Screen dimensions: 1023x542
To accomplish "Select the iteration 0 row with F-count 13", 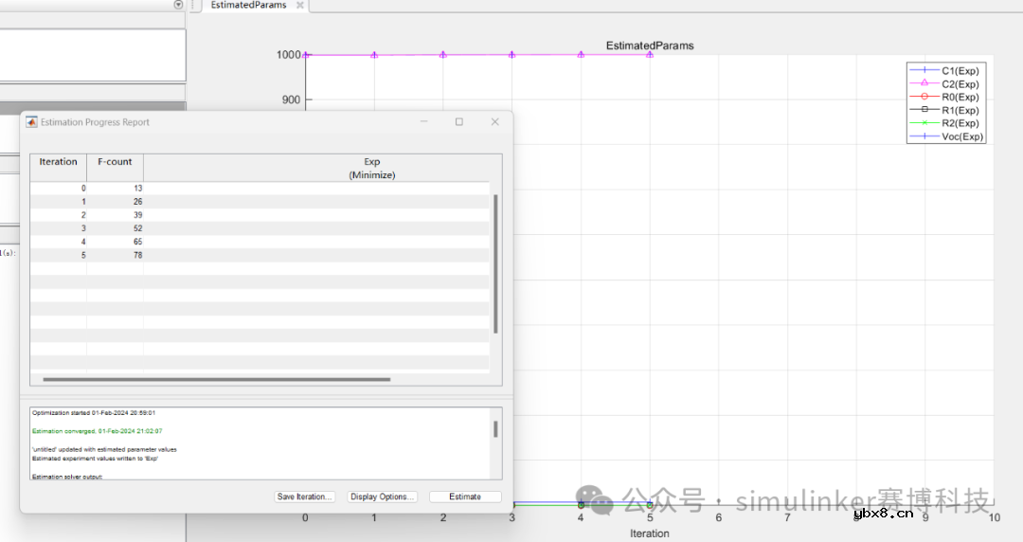I will (x=260, y=188).
